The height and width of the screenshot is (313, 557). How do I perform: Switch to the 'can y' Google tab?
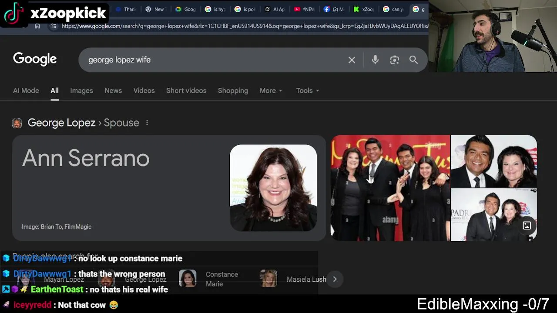(393, 9)
